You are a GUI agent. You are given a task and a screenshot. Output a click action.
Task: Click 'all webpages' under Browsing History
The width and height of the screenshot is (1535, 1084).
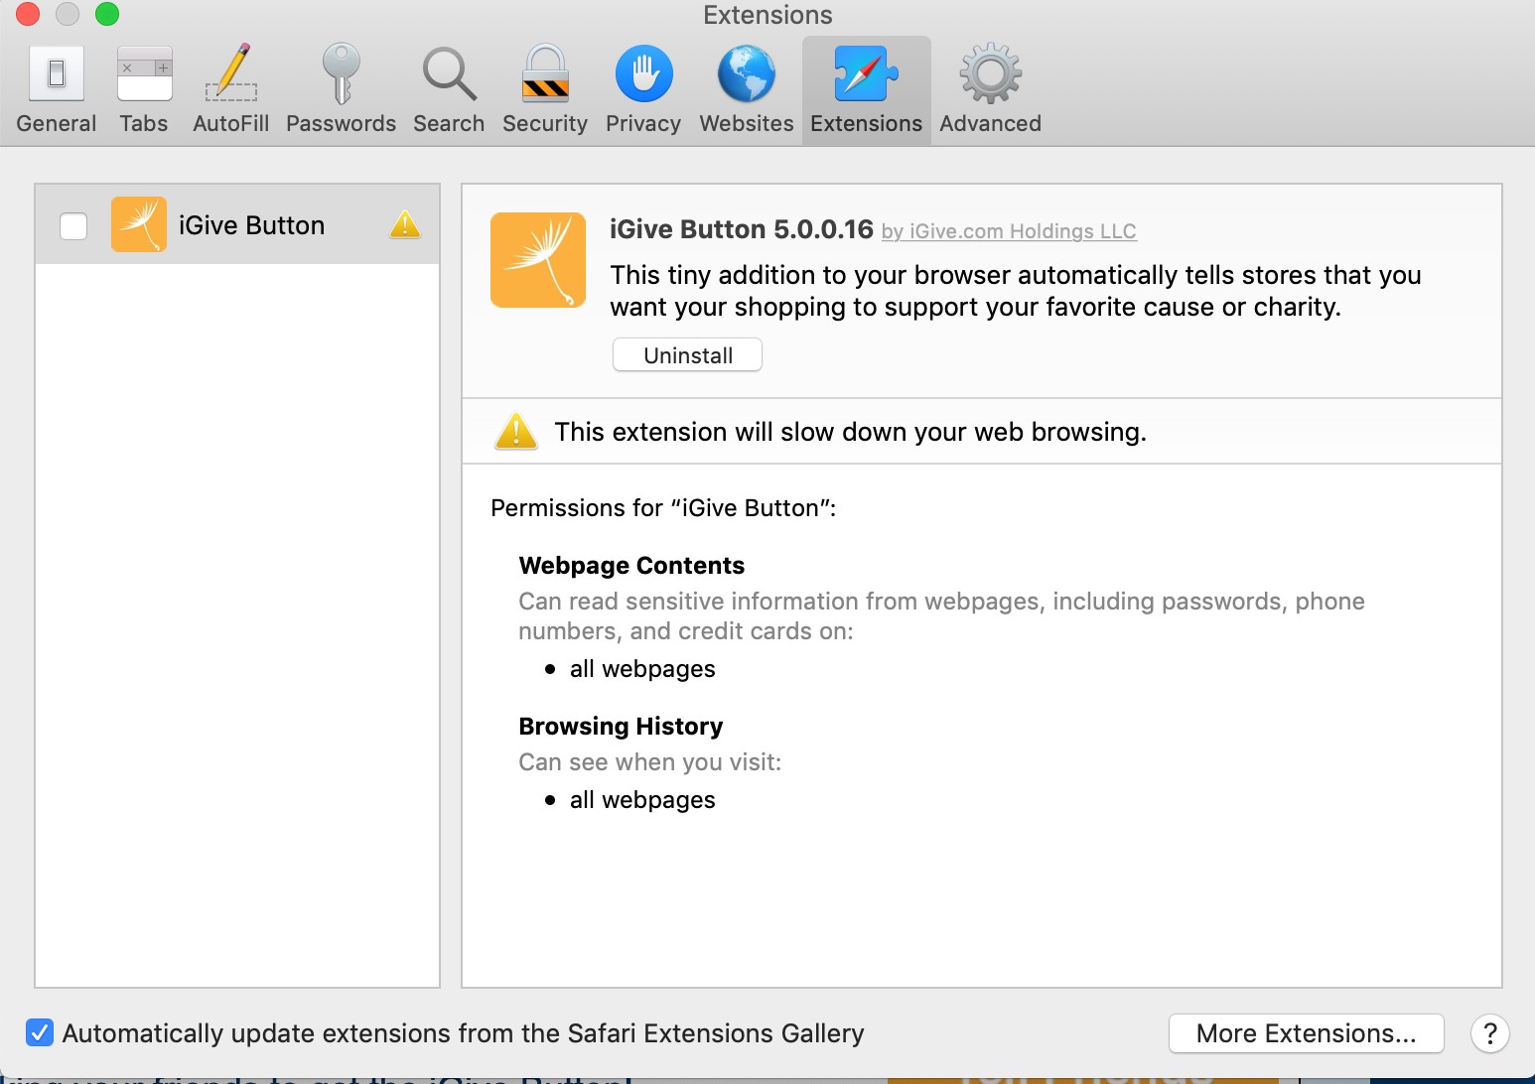point(642,800)
